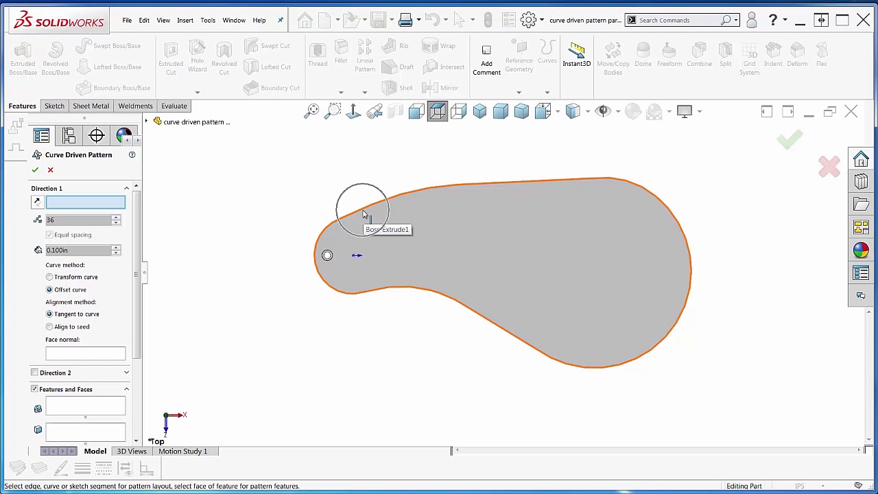Select the Zoom to Area icon
This screenshot has height=494, width=878.
(x=333, y=110)
